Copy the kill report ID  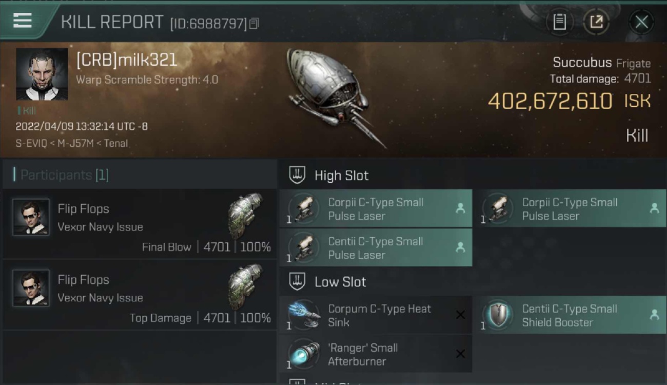tap(254, 24)
